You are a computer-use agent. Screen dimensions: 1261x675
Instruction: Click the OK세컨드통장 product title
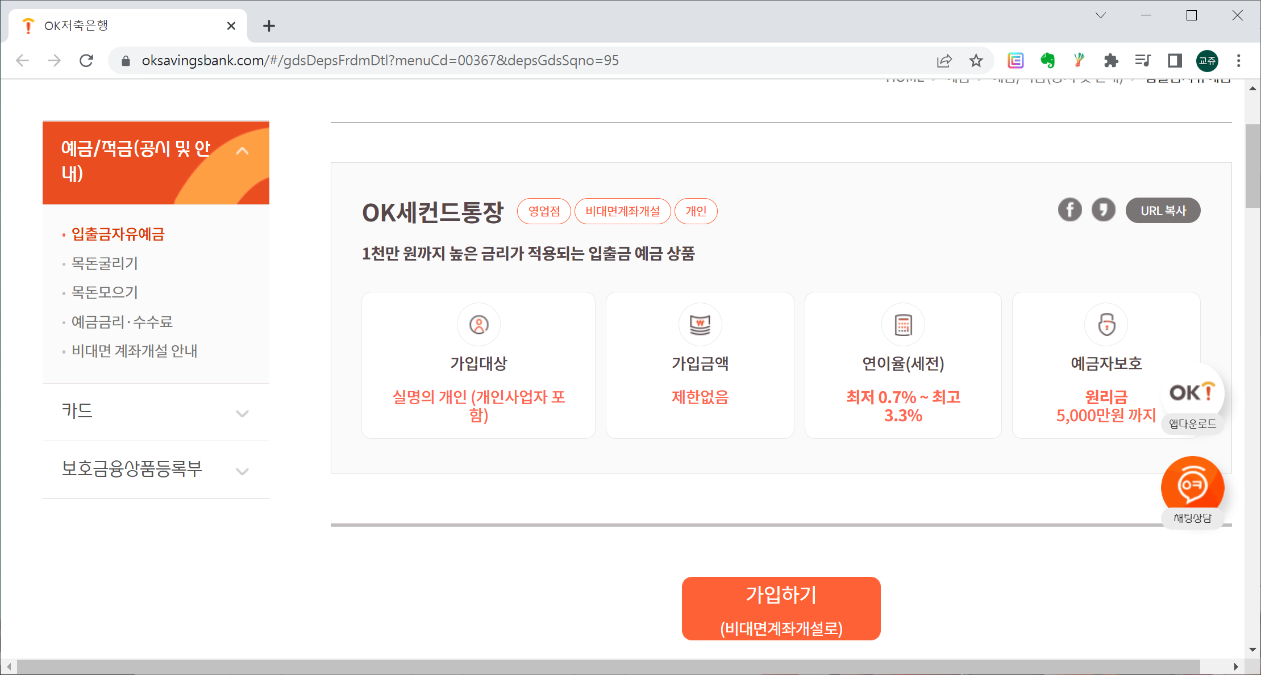[x=432, y=212]
